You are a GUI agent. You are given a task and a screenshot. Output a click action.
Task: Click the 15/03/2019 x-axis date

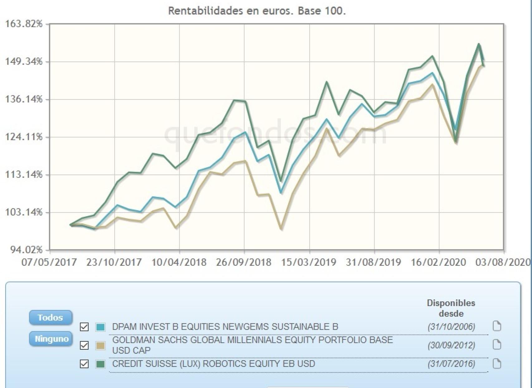point(309,262)
